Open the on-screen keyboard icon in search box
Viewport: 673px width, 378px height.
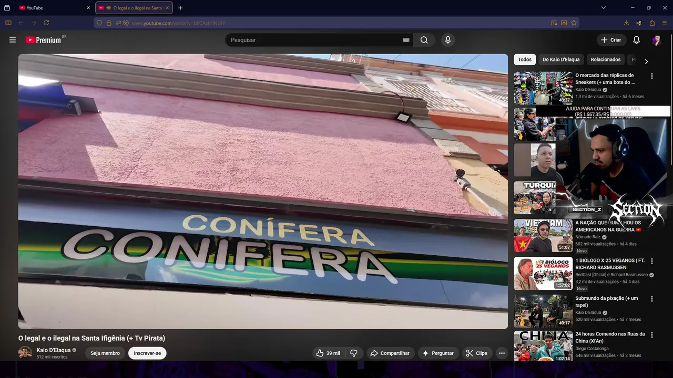[x=406, y=40]
